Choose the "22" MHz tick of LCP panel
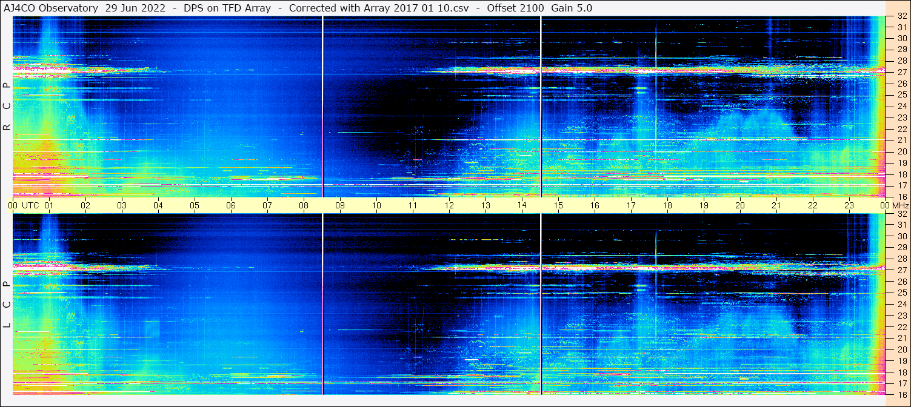911x407 pixels. [901, 327]
